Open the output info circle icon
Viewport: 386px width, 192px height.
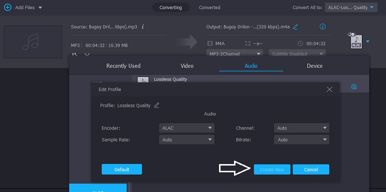[322, 26]
